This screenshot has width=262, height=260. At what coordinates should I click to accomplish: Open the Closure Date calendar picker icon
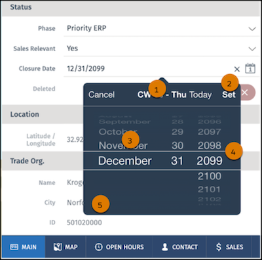click(250, 68)
